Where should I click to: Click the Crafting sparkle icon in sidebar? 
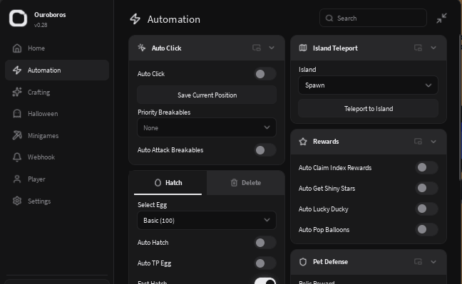(x=17, y=92)
